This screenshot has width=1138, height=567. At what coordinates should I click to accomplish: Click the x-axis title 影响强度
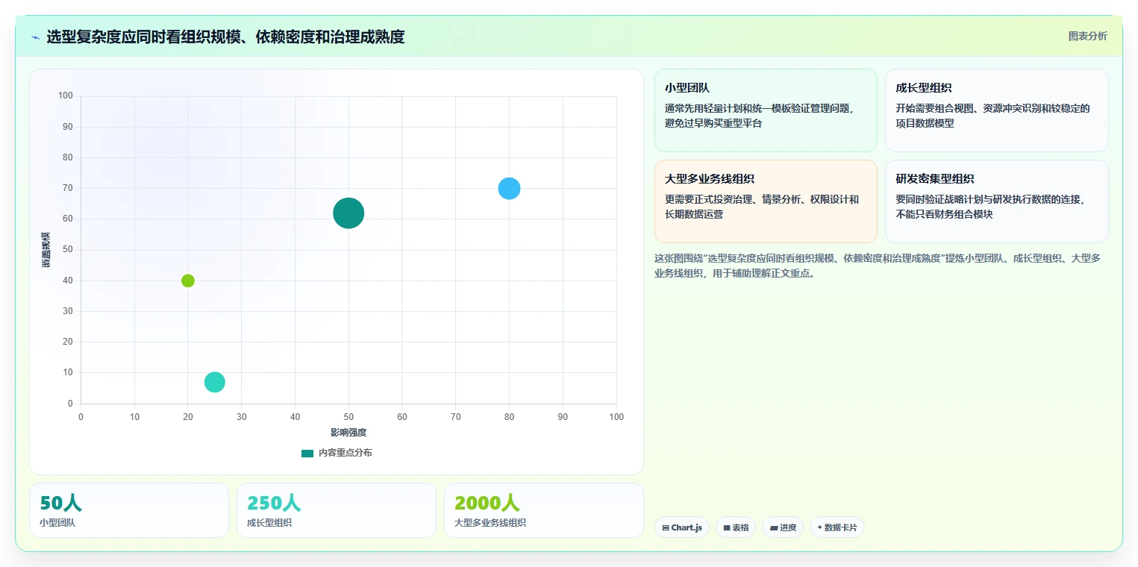click(x=348, y=433)
